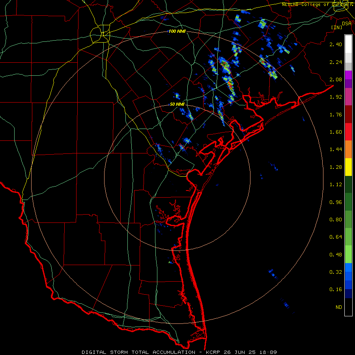This screenshot has height=355, width=355.
Task: Click the '0.16' scale value
Action: [336, 290]
